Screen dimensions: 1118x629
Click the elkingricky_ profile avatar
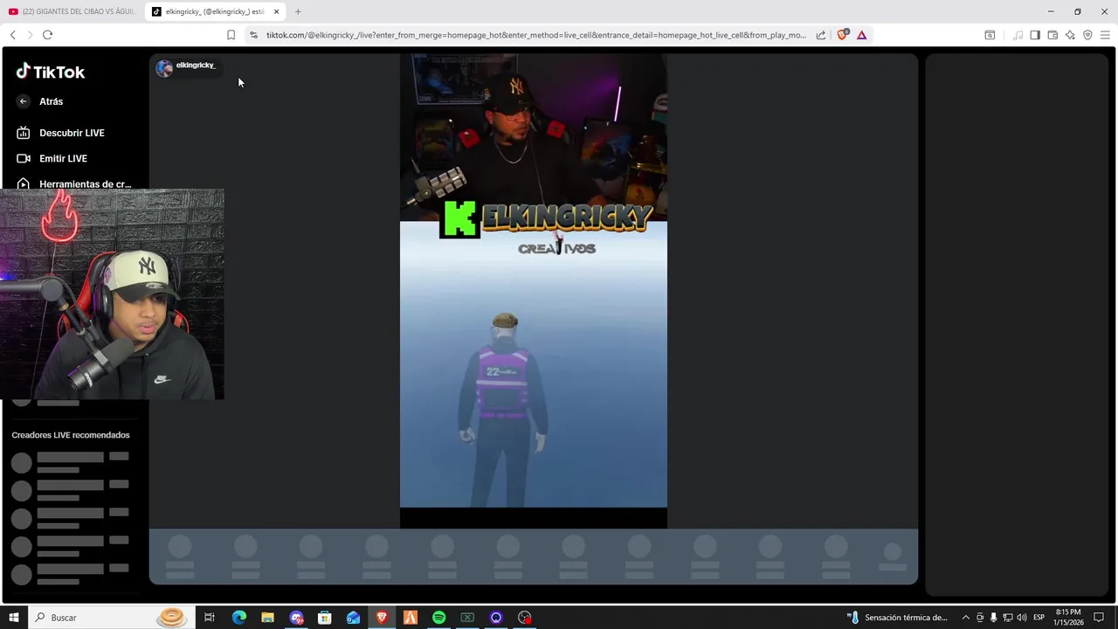tap(164, 69)
